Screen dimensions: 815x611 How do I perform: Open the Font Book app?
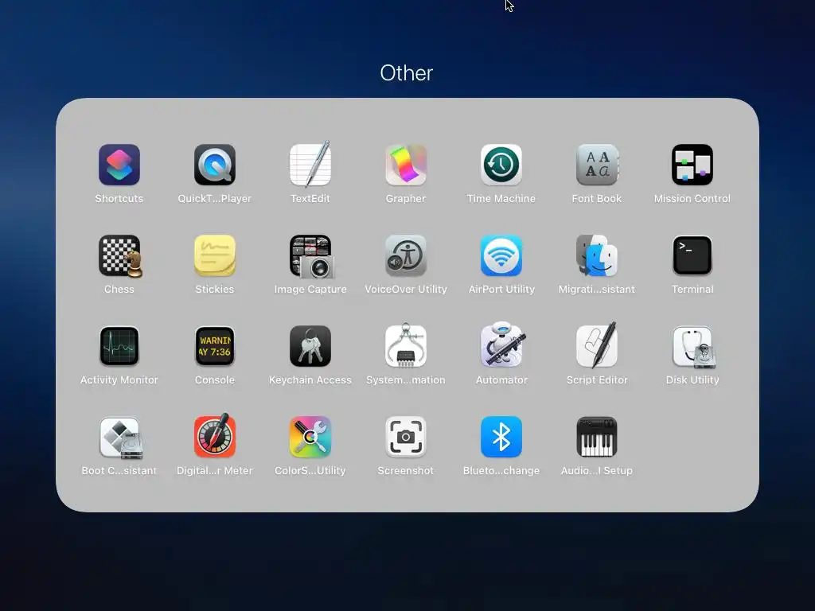(597, 165)
